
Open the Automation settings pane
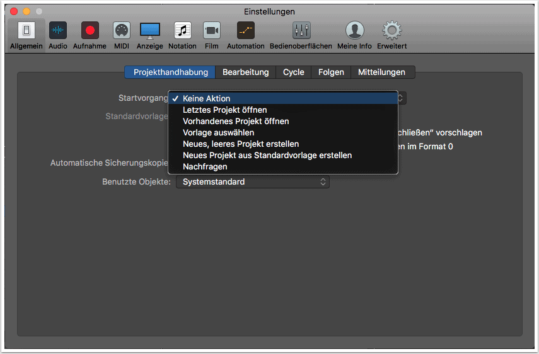point(245,35)
